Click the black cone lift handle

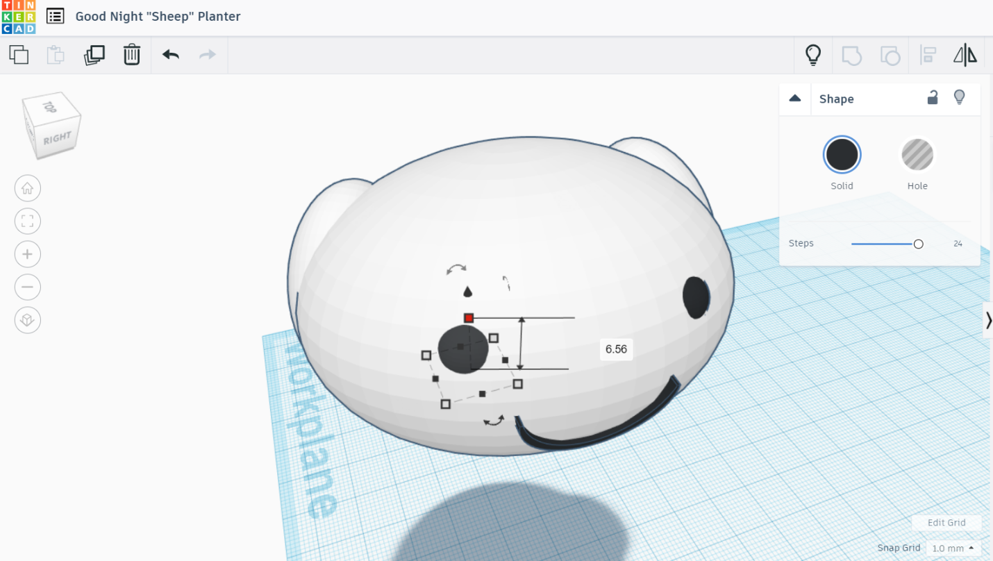(x=468, y=291)
